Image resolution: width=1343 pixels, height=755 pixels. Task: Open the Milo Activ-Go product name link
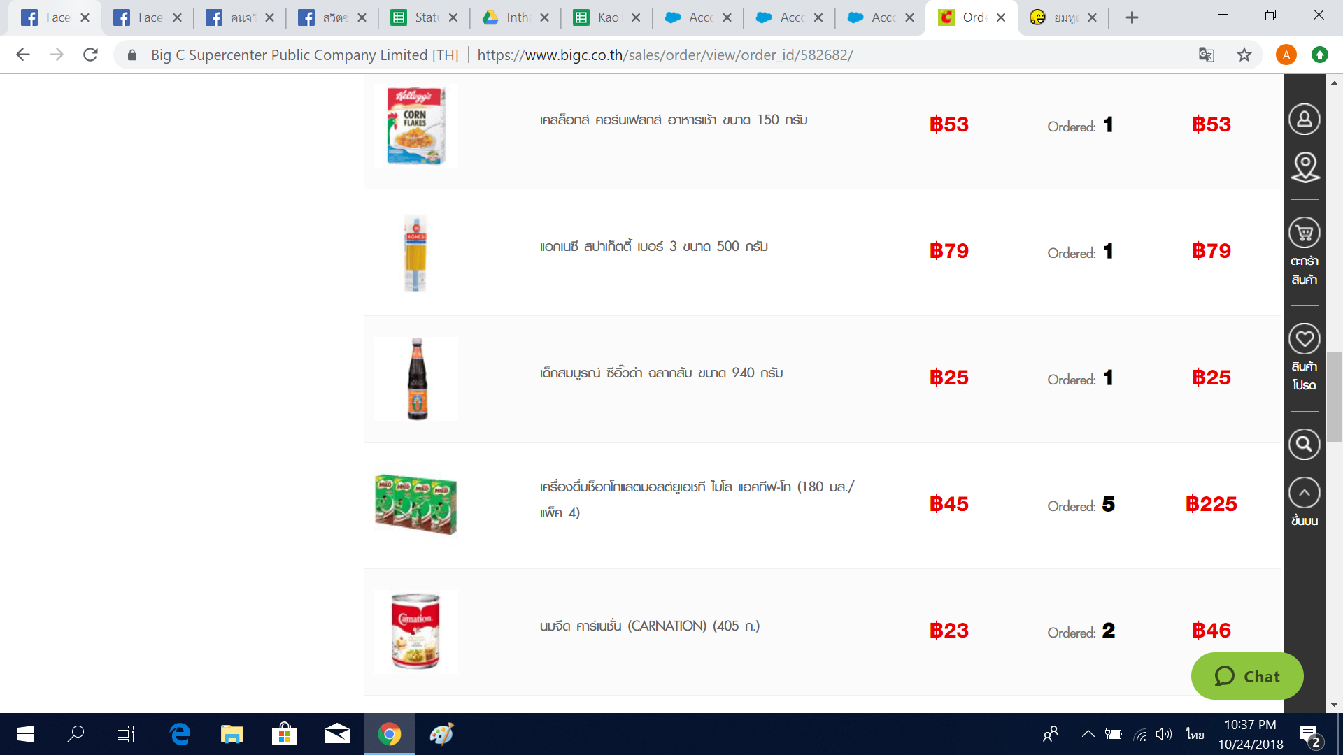click(697, 499)
